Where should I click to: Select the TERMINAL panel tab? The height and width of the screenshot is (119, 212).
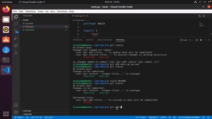(120, 40)
